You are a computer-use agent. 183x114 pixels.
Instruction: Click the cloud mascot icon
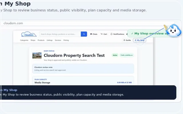(174, 30)
